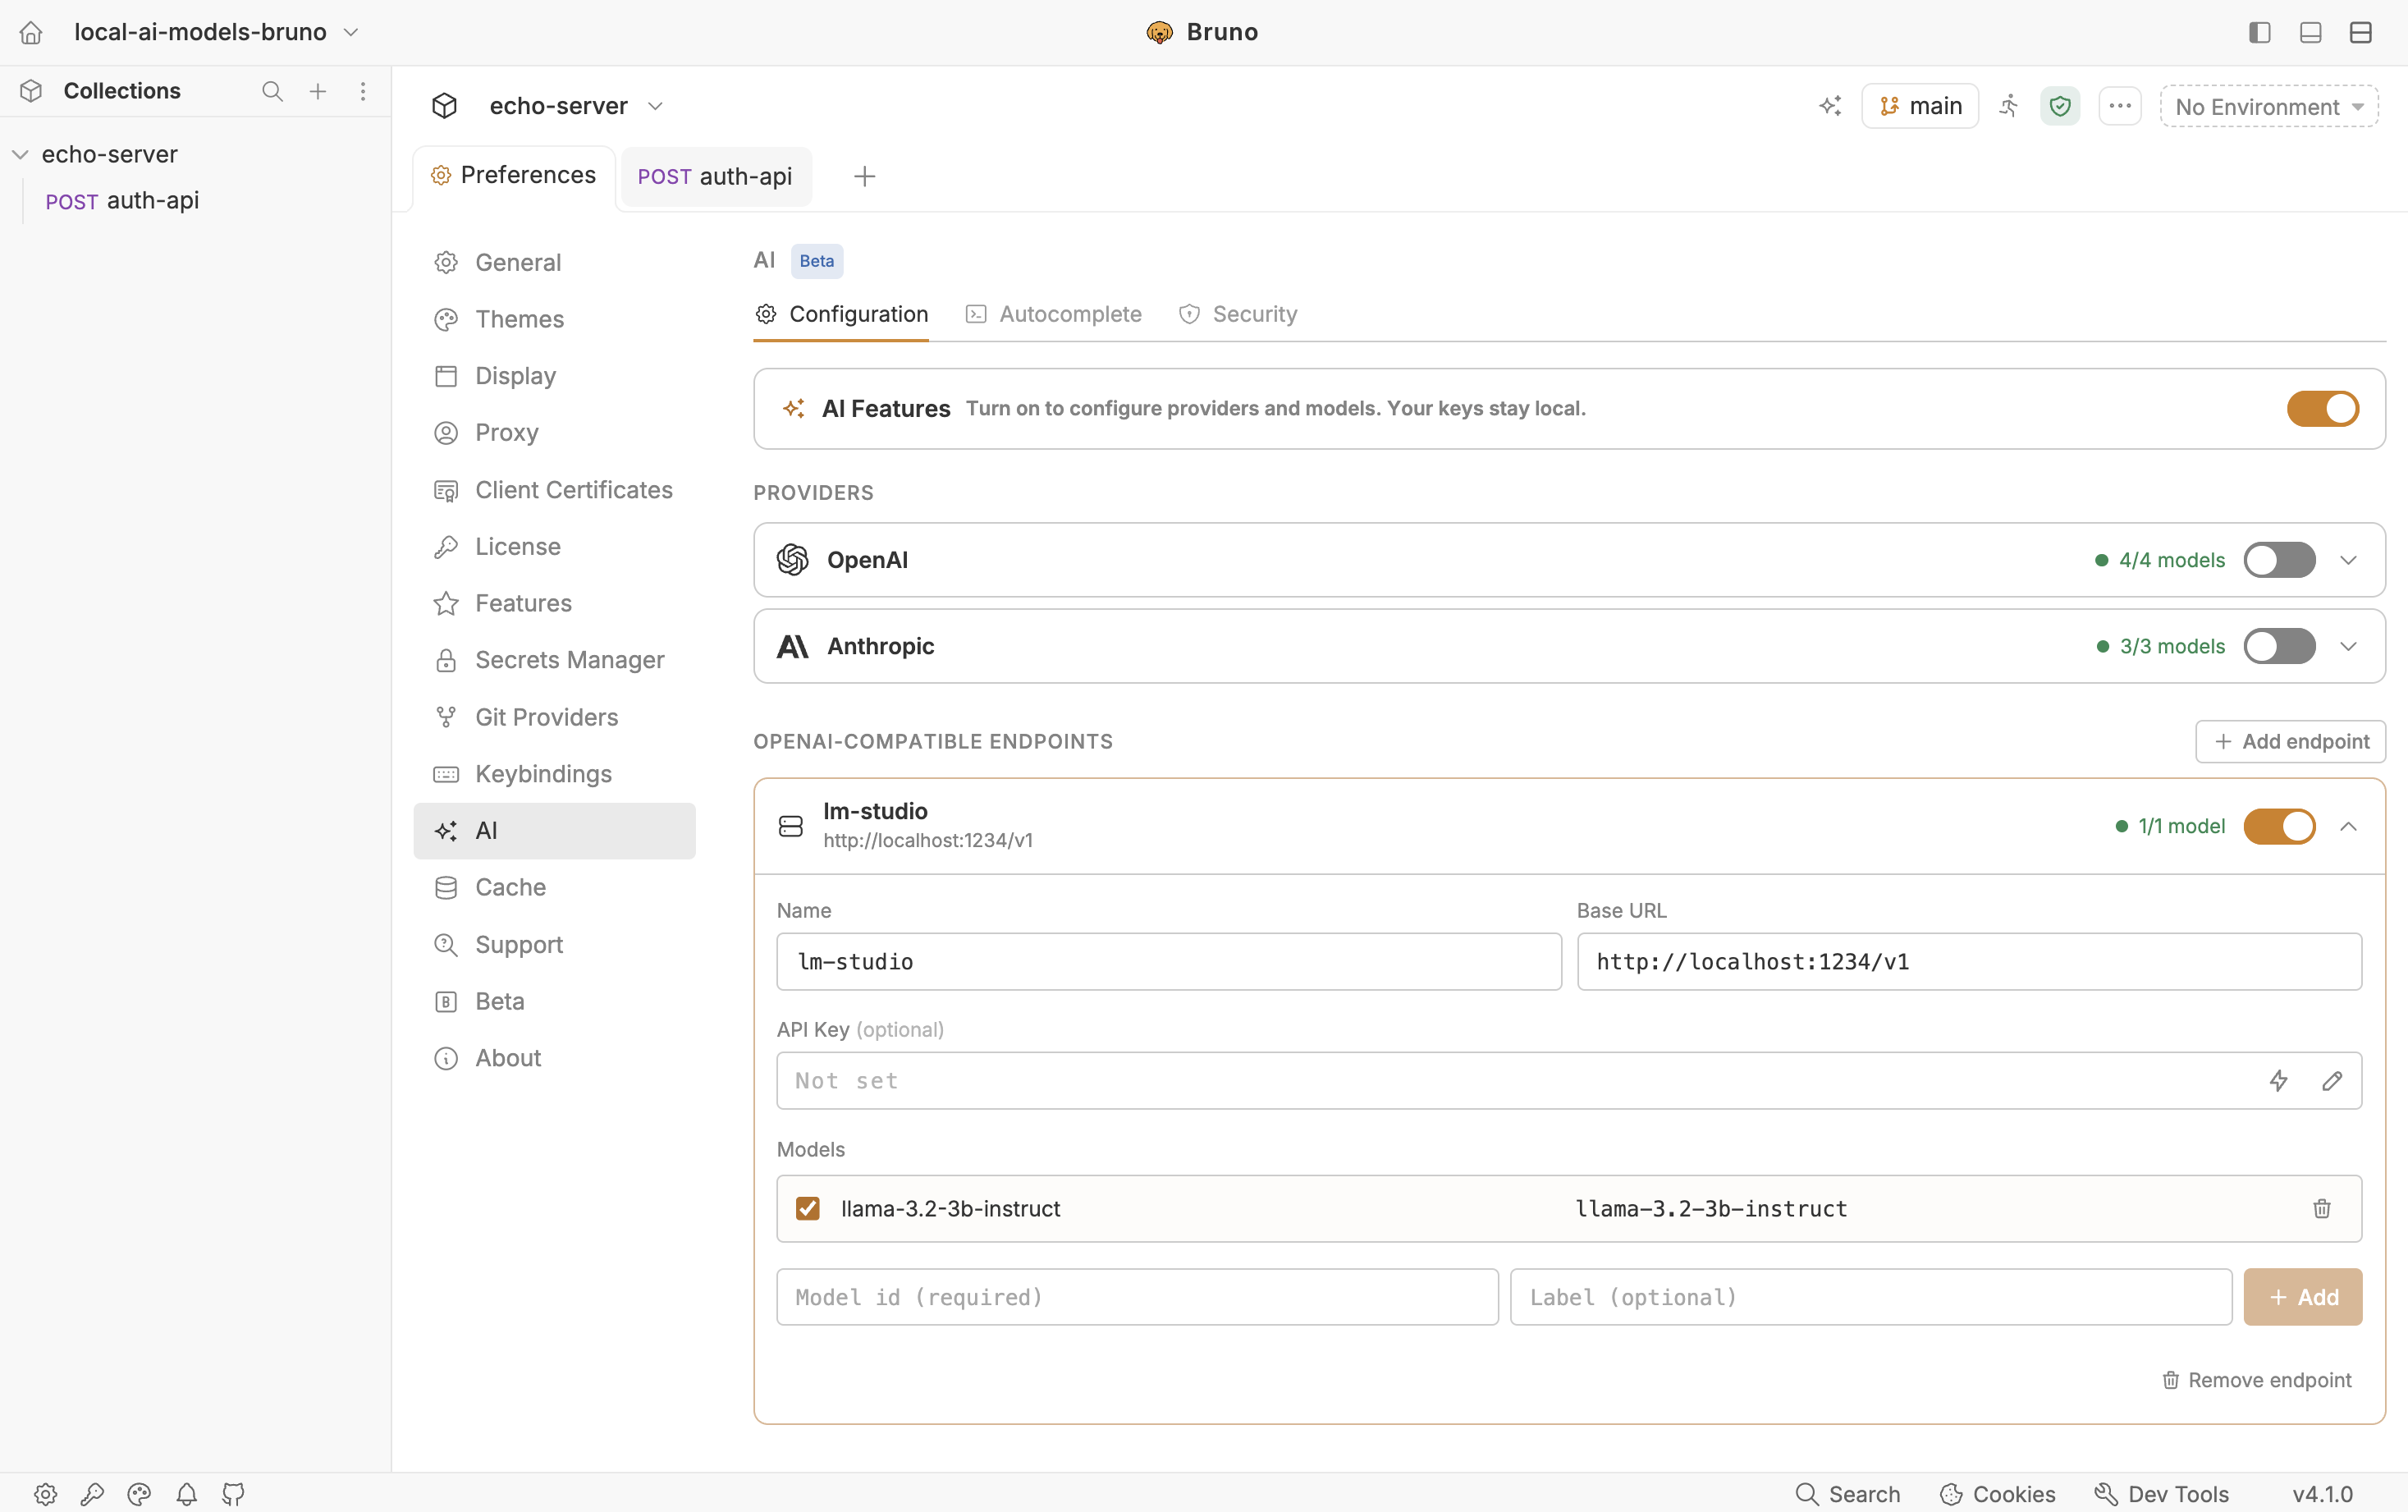Test the lm-studio API key connection
This screenshot has width=2408, height=1512.
point(2278,1080)
